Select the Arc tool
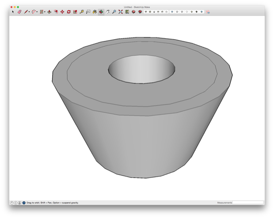274x218 pixels. click(x=34, y=12)
